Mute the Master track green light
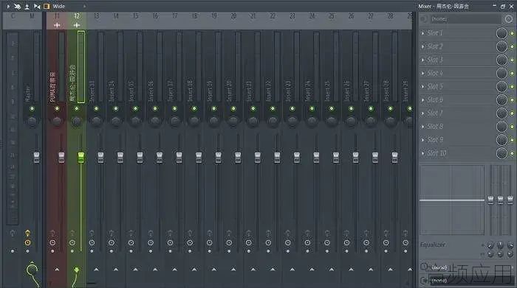The image size is (517, 288). (32, 108)
